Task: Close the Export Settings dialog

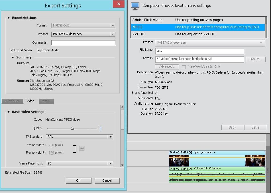Action: tap(118, 4)
